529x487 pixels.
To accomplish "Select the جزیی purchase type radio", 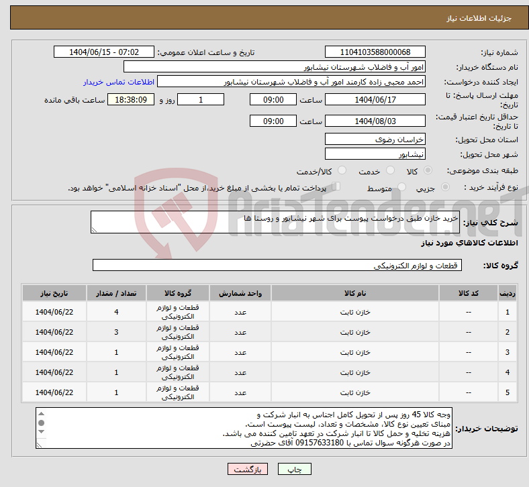I will [x=445, y=187].
